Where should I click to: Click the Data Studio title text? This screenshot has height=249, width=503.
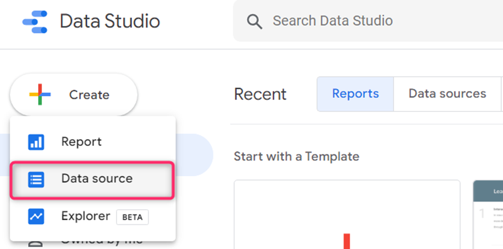click(x=110, y=22)
